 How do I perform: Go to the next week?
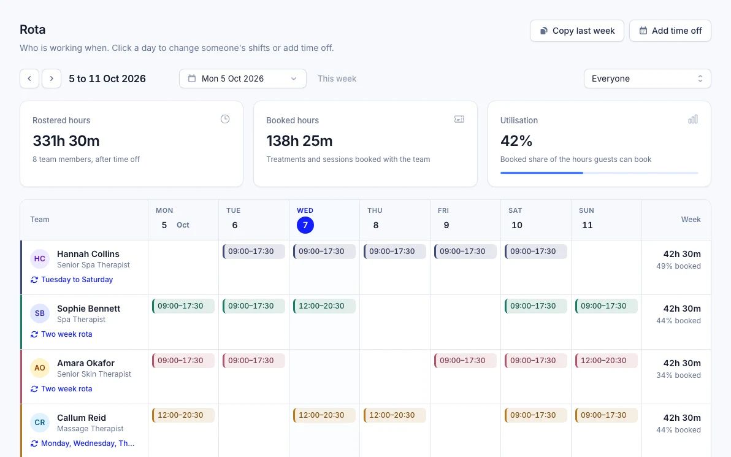tap(52, 79)
